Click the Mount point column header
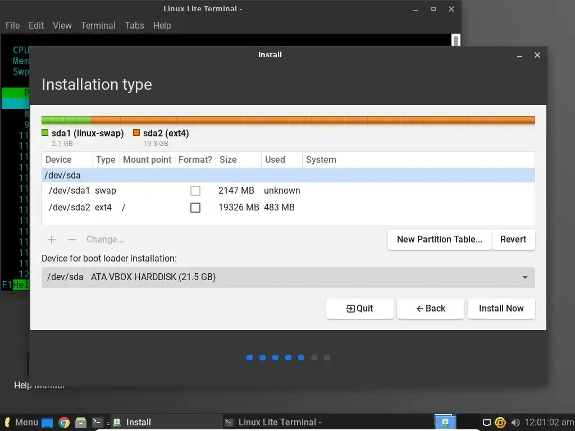Screen dimensions: 575x431 (x=147, y=160)
